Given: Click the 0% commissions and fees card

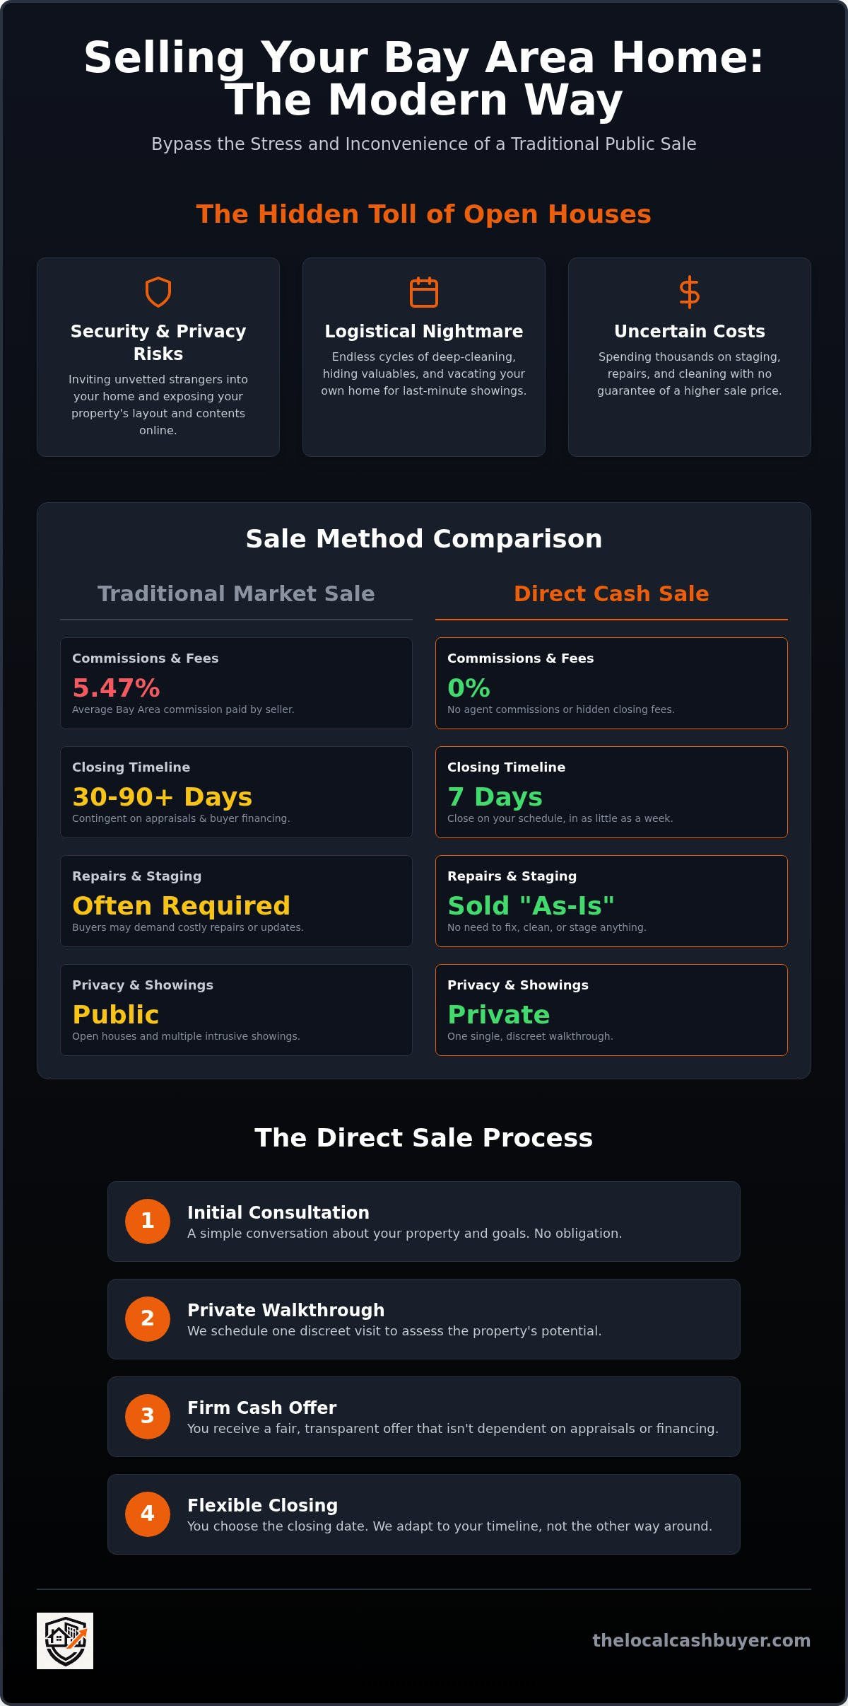Looking at the screenshot, I should click(611, 683).
